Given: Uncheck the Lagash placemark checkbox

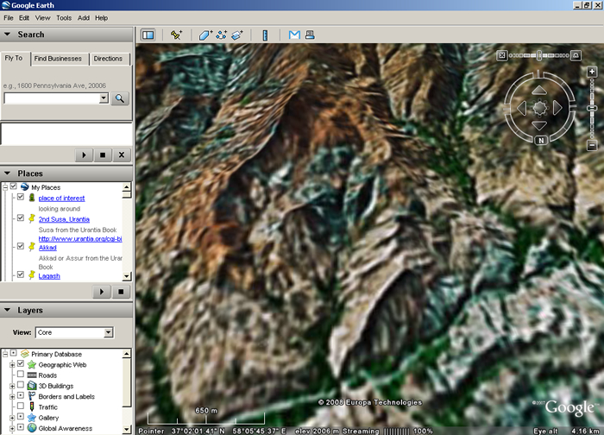Looking at the screenshot, I should [21, 275].
